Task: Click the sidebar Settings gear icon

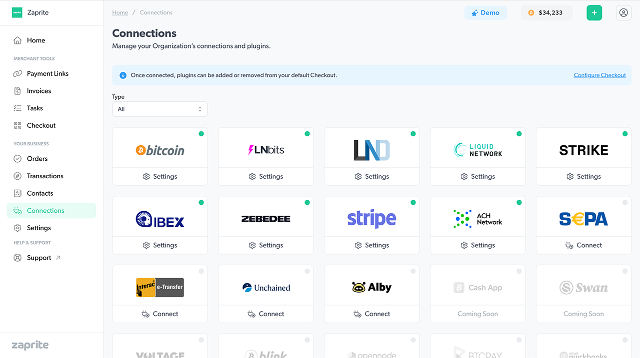Action: point(17,228)
